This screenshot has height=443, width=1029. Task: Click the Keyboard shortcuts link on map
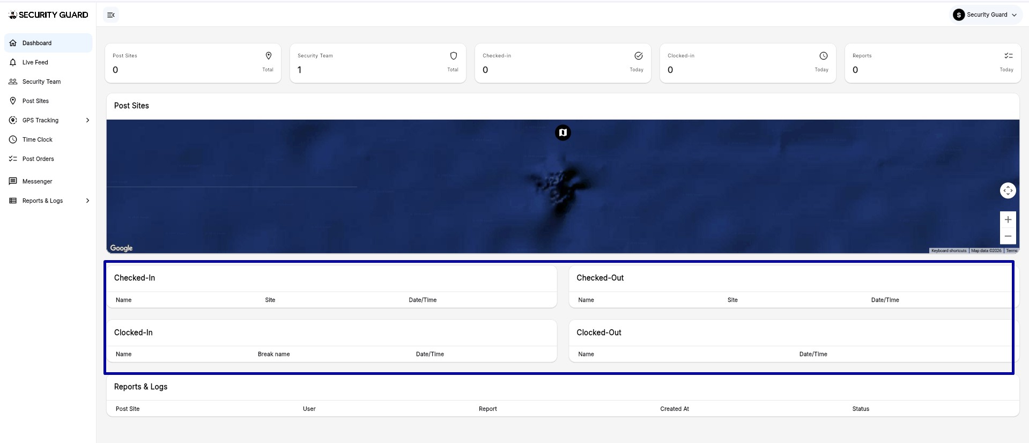tap(949, 250)
